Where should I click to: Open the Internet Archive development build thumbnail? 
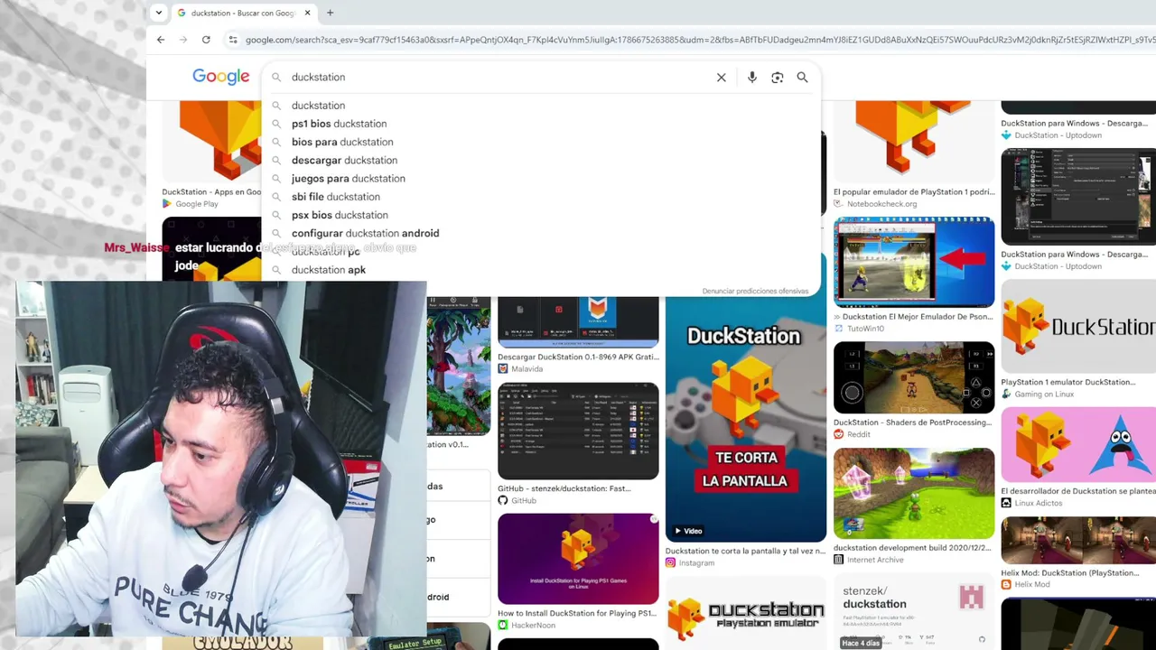(x=914, y=493)
